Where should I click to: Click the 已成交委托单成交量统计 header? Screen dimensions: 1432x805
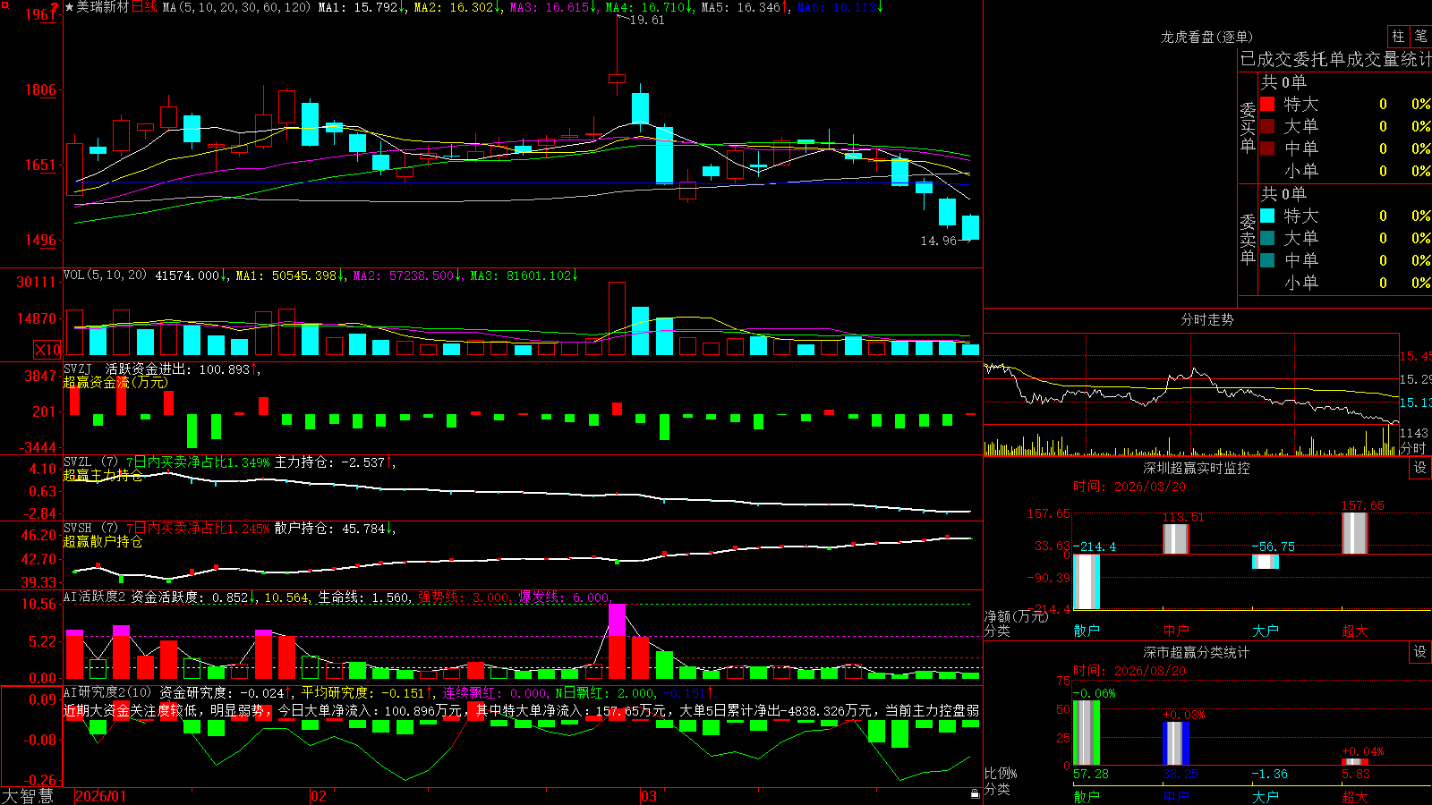pyautogui.click(x=1335, y=59)
